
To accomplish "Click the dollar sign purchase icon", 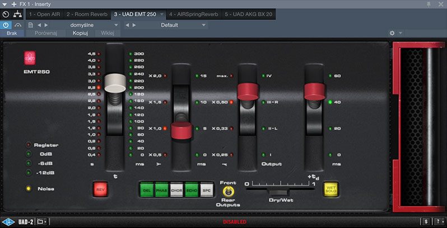I will [x=426, y=221].
